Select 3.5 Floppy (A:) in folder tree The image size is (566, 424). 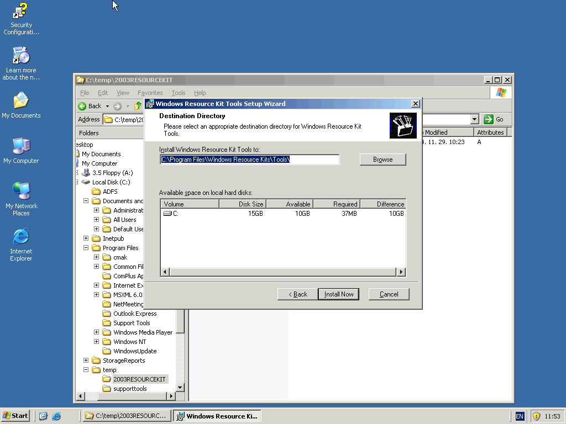(112, 173)
